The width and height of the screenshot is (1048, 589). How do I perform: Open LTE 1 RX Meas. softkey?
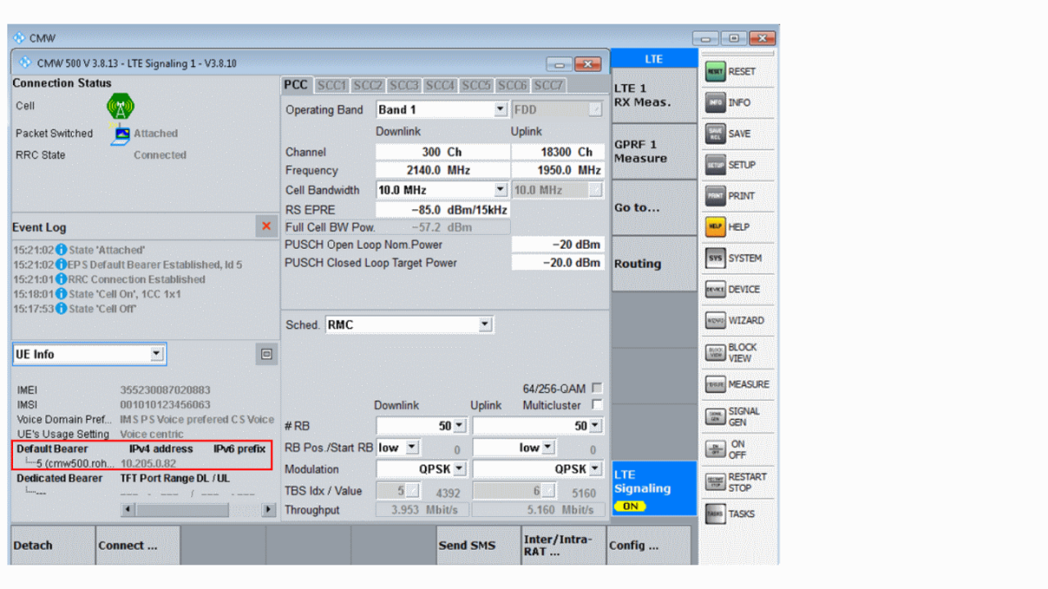(653, 95)
